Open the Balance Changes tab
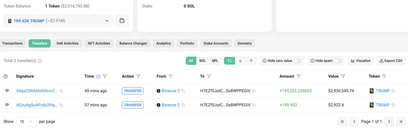Screen dimensions: 408x130 (x=133, y=43)
